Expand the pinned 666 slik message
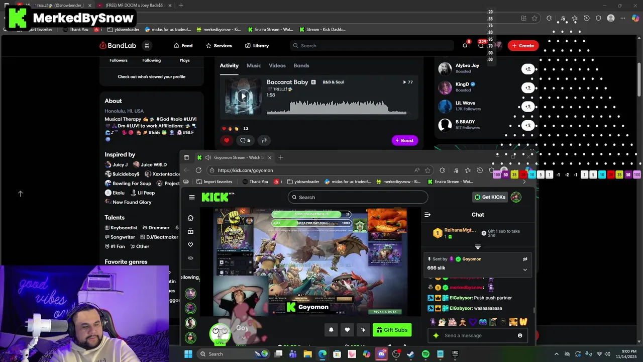 pyautogui.click(x=525, y=269)
